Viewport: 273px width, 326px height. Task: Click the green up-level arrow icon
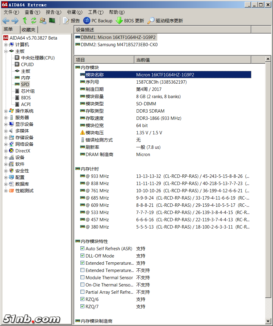pyautogui.click(x=25, y=21)
